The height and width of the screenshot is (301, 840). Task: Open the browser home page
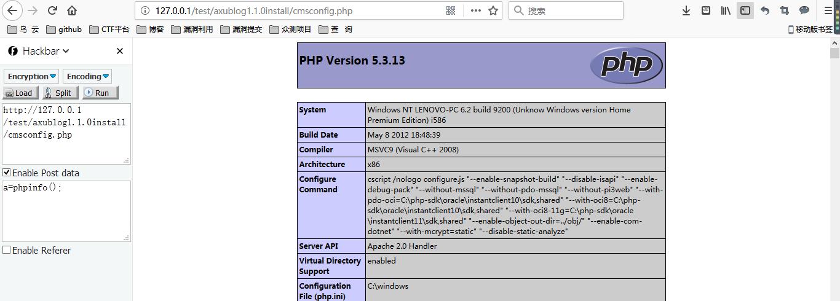[72, 10]
